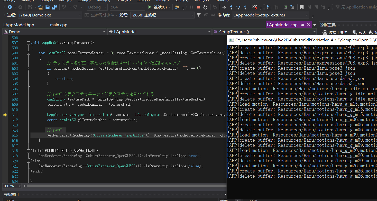Collapse the #ifdef PREMULTIPLIED_ALPHA_ENABLE region
This screenshot has width=377, height=201.
[28, 151]
